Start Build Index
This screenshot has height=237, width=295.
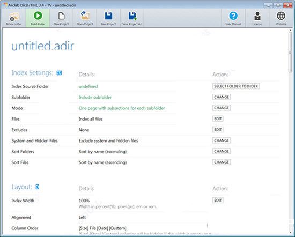click(x=38, y=18)
